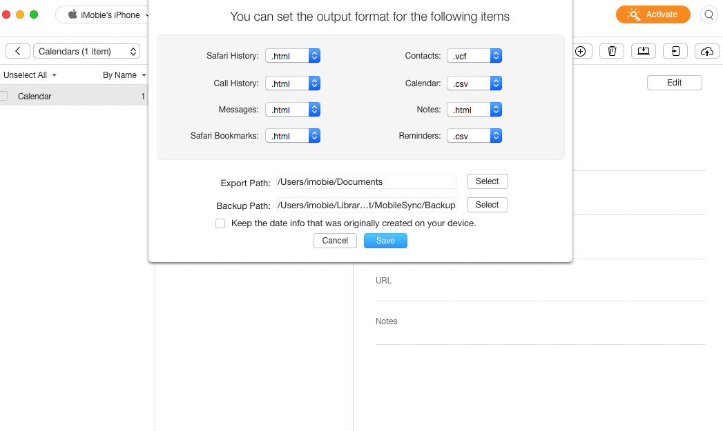The width and height of the screenshot is (723, 431).
Task: Open the By Name sort menu
Action: point(124,75)
